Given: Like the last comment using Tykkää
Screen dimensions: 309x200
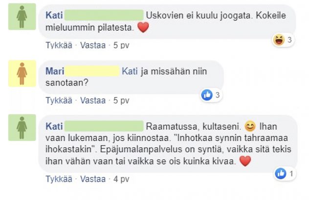Looking at the screenshot, I should tap(59, 179).
